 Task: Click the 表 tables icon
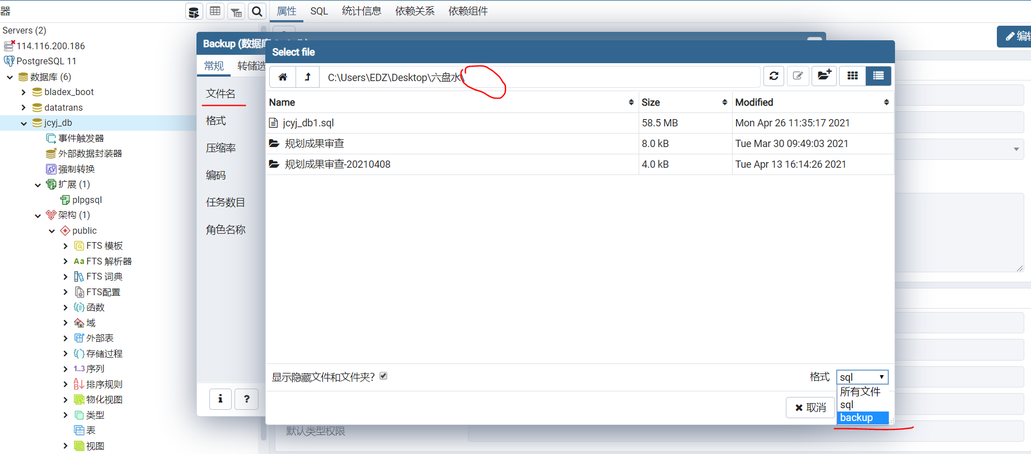(x=79, y=431)
